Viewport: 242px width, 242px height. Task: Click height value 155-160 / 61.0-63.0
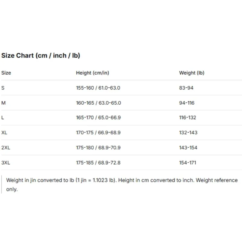[98, 88]
